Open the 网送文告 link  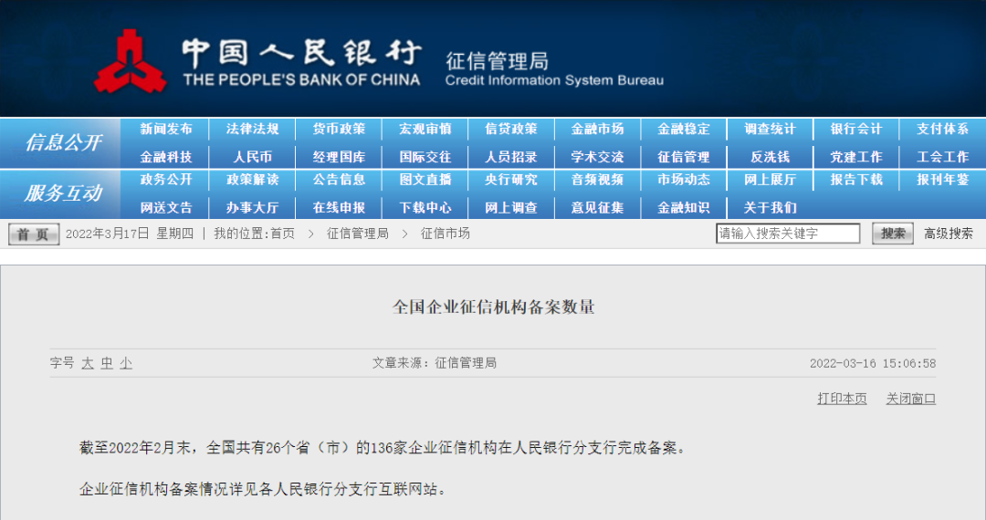point(166,208)
